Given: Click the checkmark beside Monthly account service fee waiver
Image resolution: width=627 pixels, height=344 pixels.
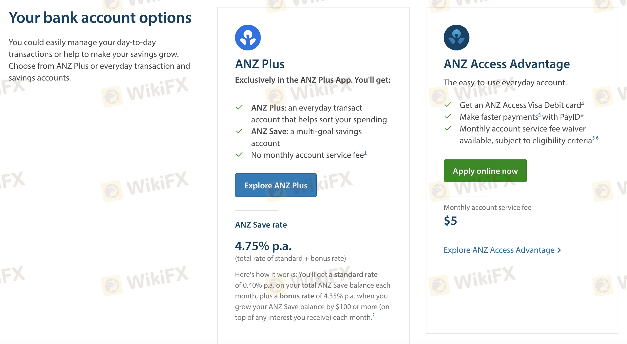Looking at the screenshot, I should tap(448, 129).
